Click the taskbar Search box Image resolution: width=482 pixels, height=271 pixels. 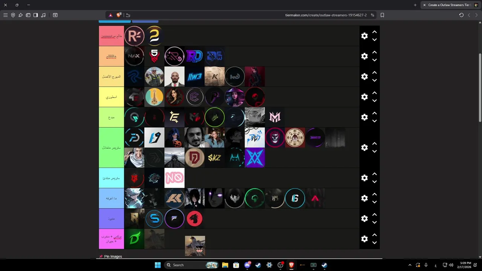click(192, 265)
